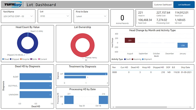Open the Customer Dashboard tab
The height and width of the screenshot is (110, 196).
(x=163, y=5)
